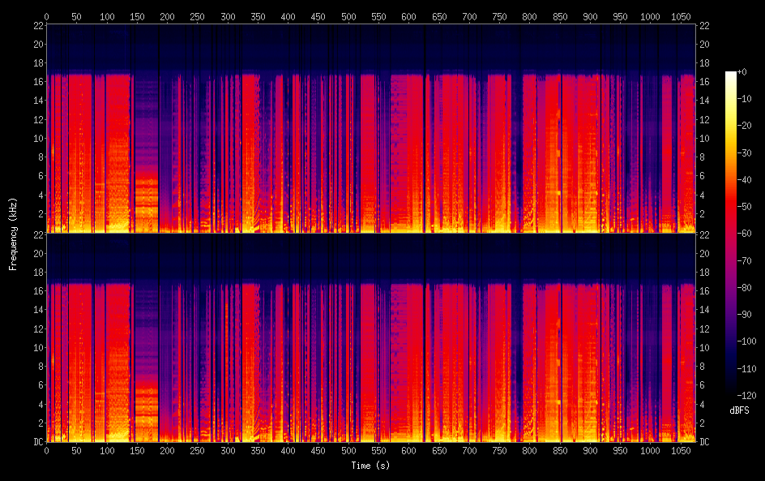The height and width of the screenshot is (481, 765).
Task: Click the 10 kHz label on lower channel's right axis
Action: pyautogui.click(x=705, y=347)
